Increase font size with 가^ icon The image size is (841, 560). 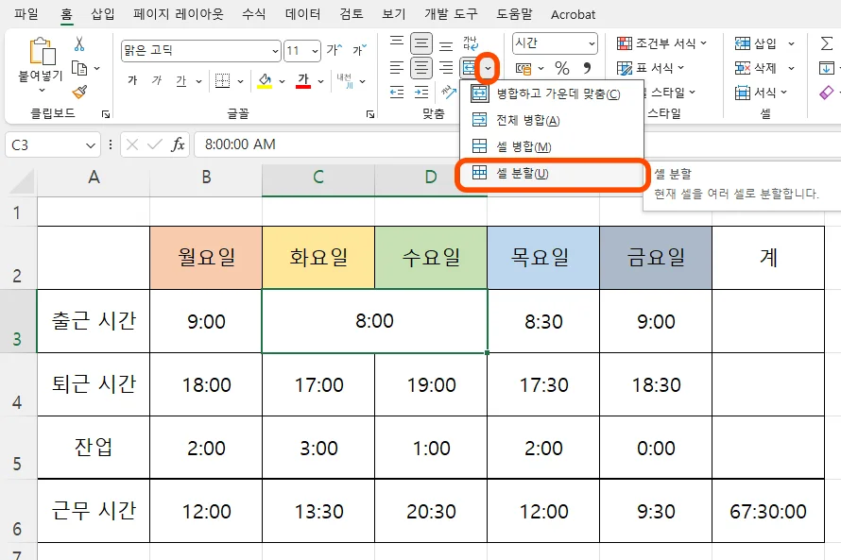coord(334,50)
